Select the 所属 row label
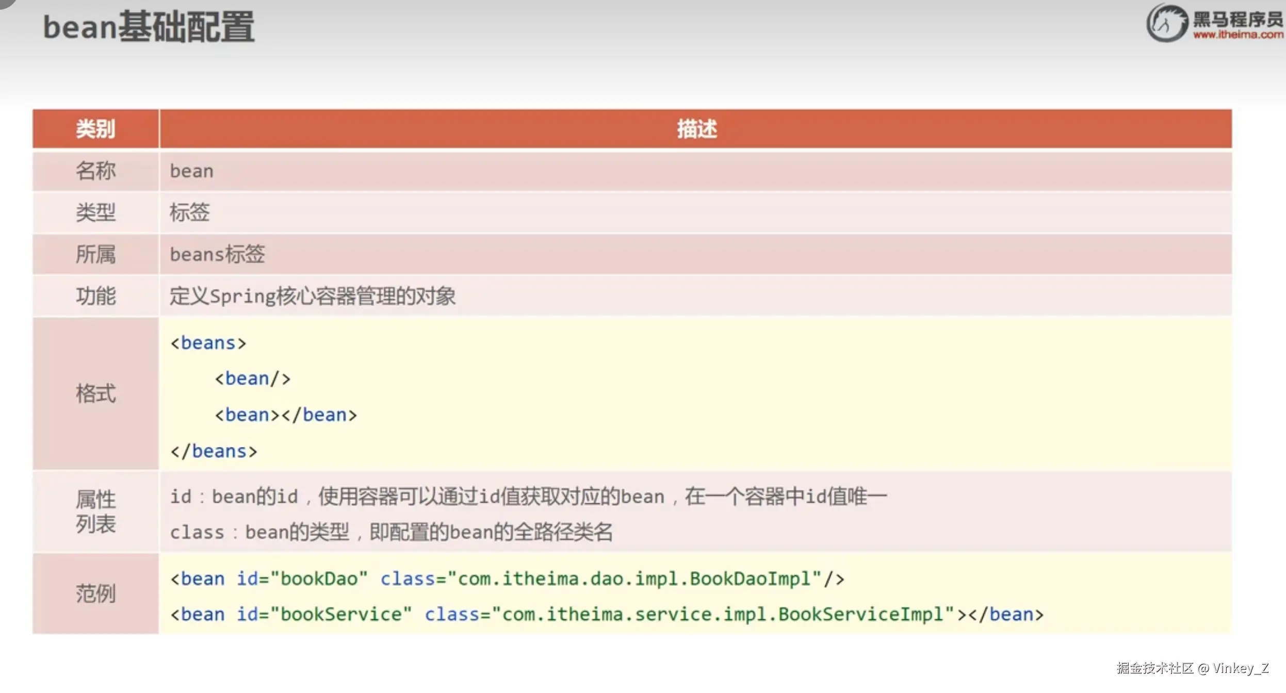Screen dimensions: 1286x693 point(95,254)
